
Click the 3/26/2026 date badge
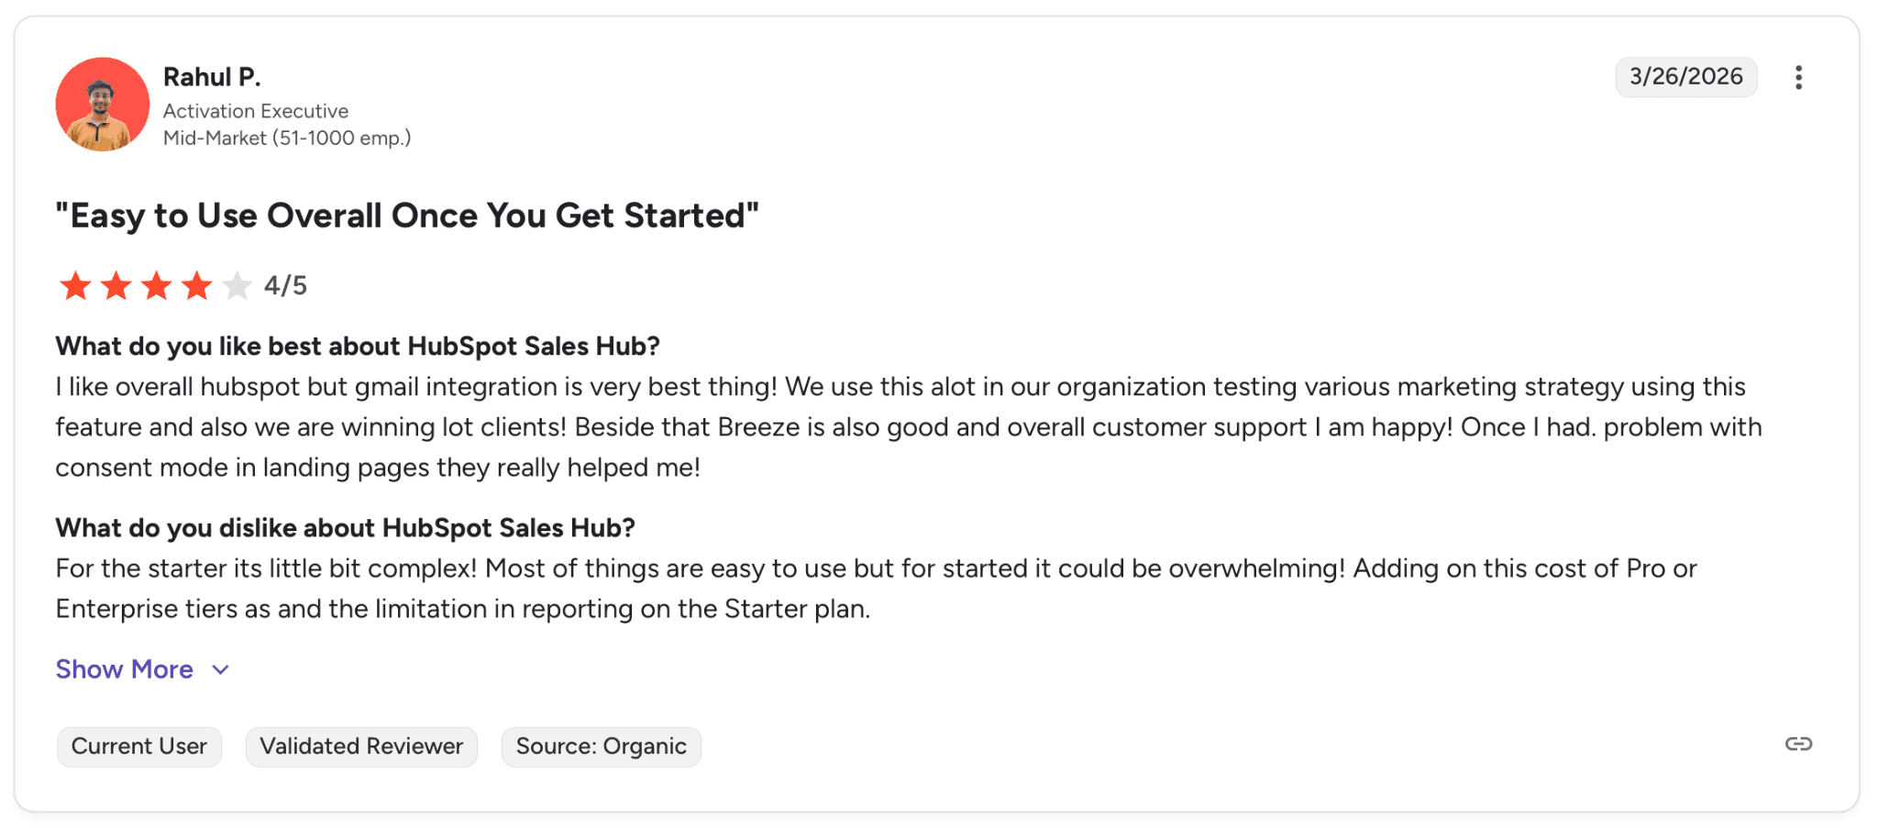1685,77
